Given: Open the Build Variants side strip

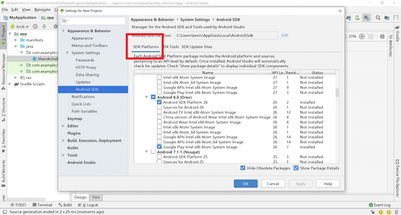Looking at the screenshot, I should pyautogui.click(x=3, y=173).
